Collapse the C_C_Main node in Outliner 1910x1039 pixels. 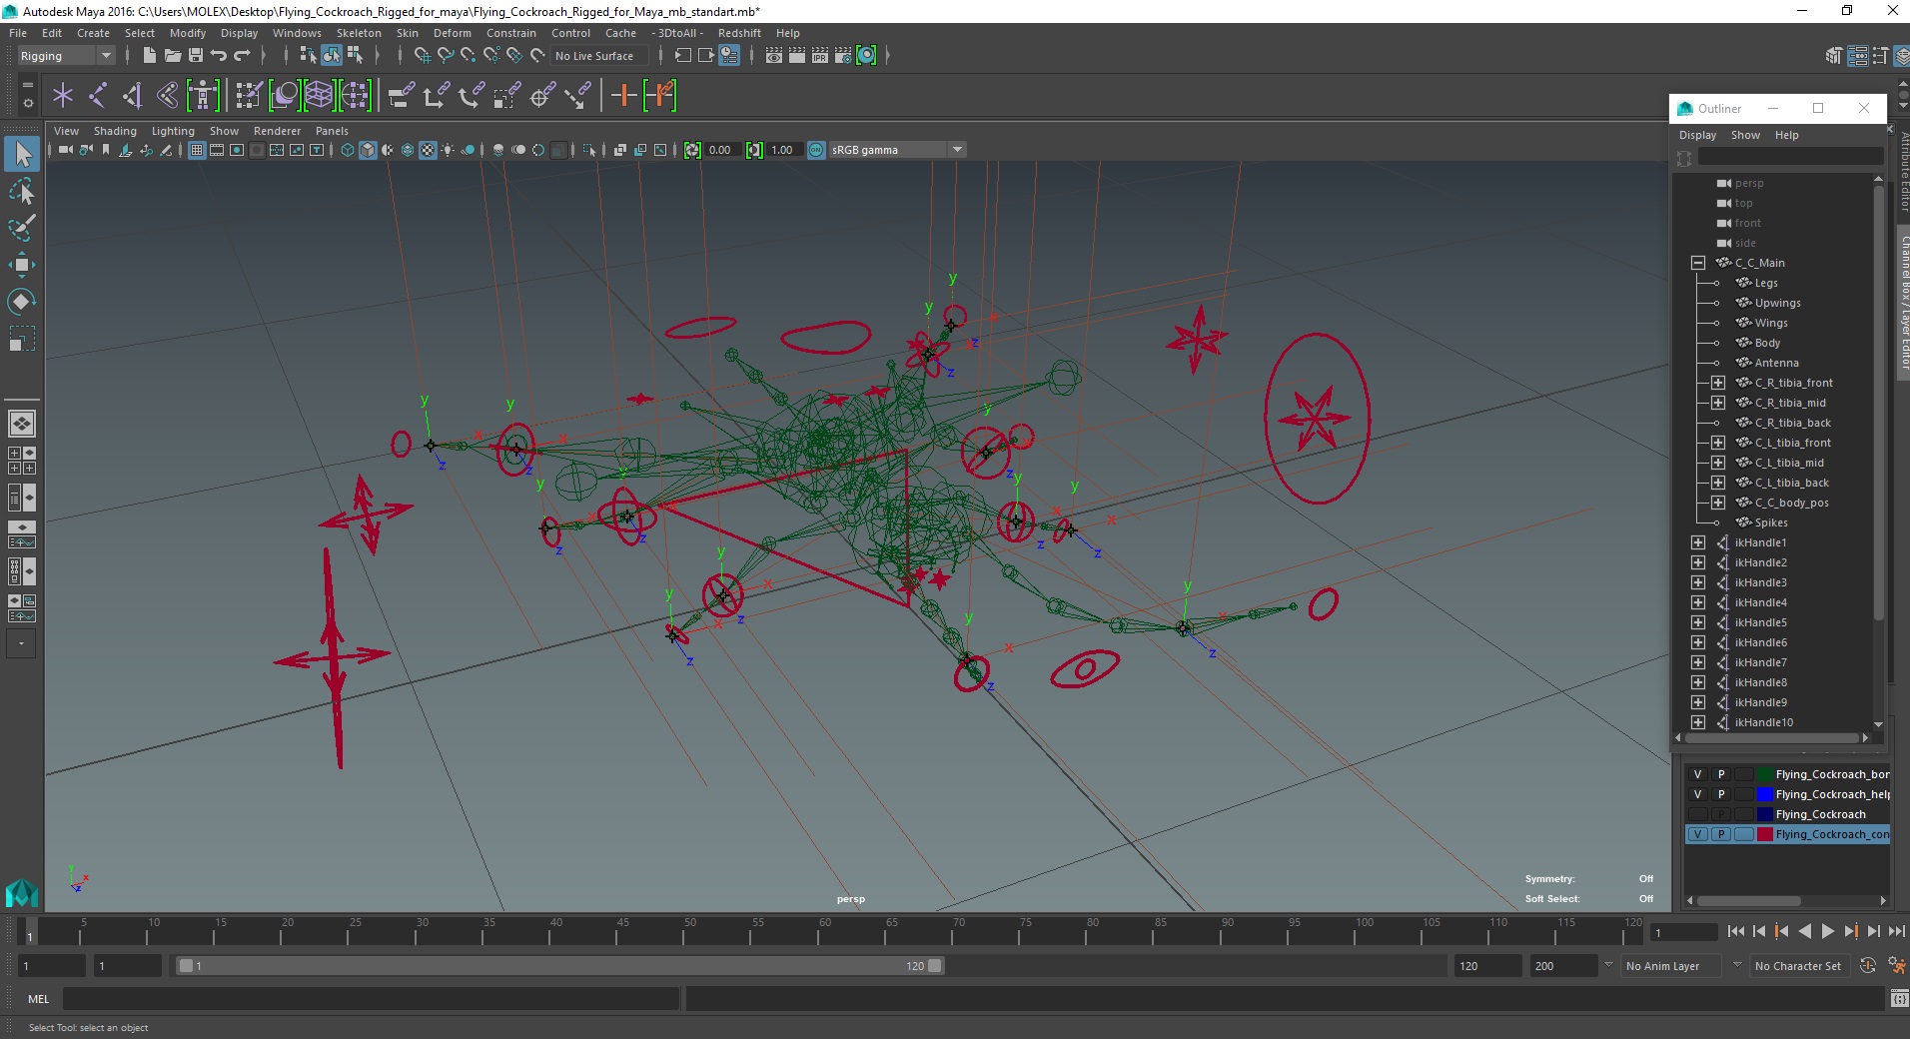click(1698, 263)
